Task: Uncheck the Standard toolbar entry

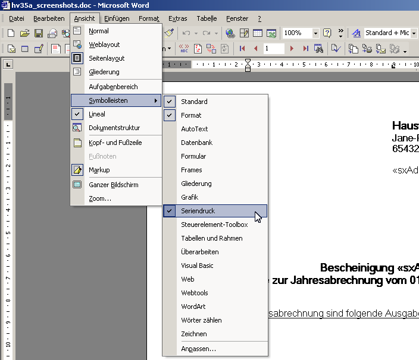Action: pyautogui.click(x=215, y=102)
